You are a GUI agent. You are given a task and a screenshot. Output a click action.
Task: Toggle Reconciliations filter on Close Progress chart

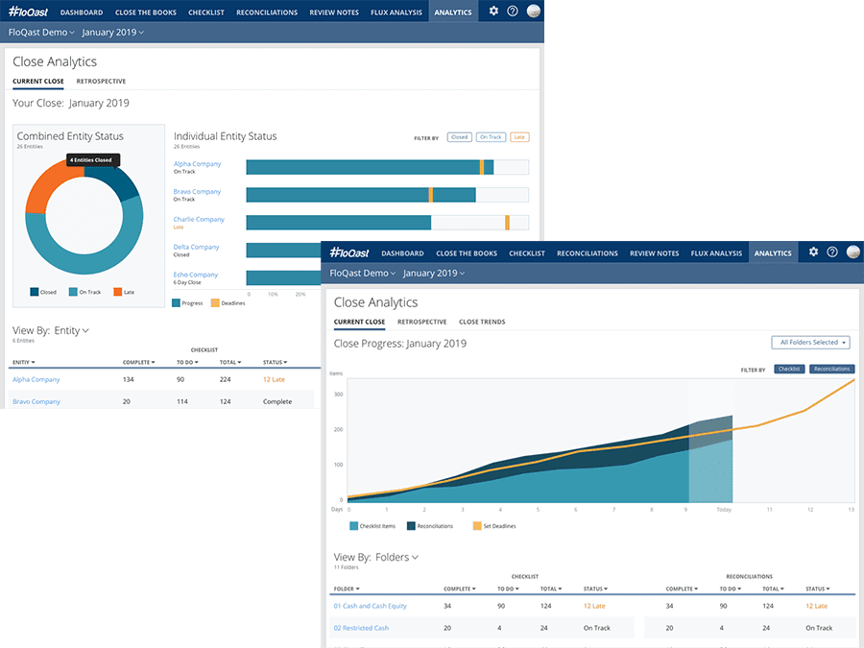coord(831,370)
